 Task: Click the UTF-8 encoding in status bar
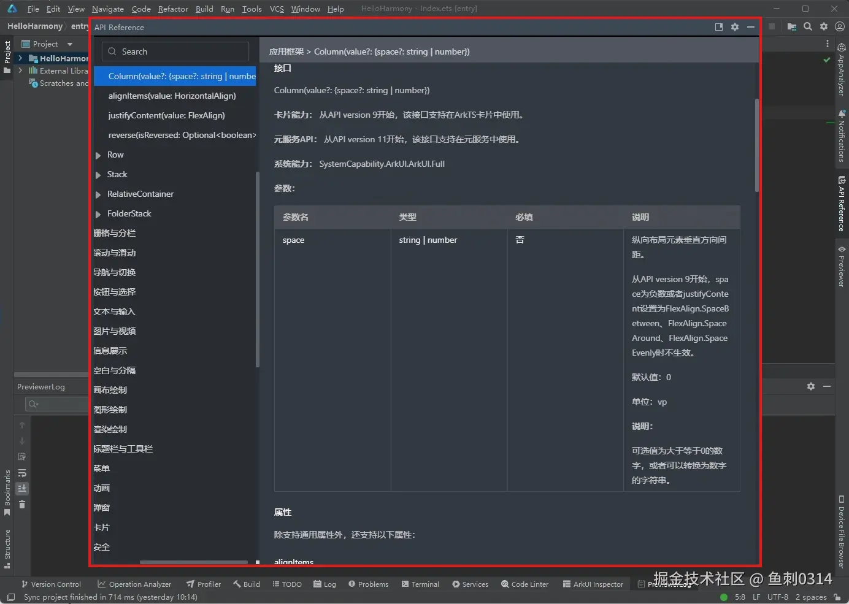pyautogui.click(x=778, y=597)
